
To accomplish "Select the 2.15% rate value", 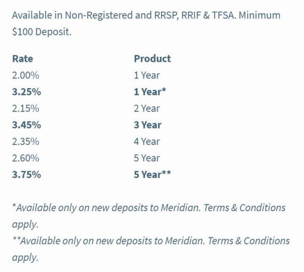I will 25,108.
